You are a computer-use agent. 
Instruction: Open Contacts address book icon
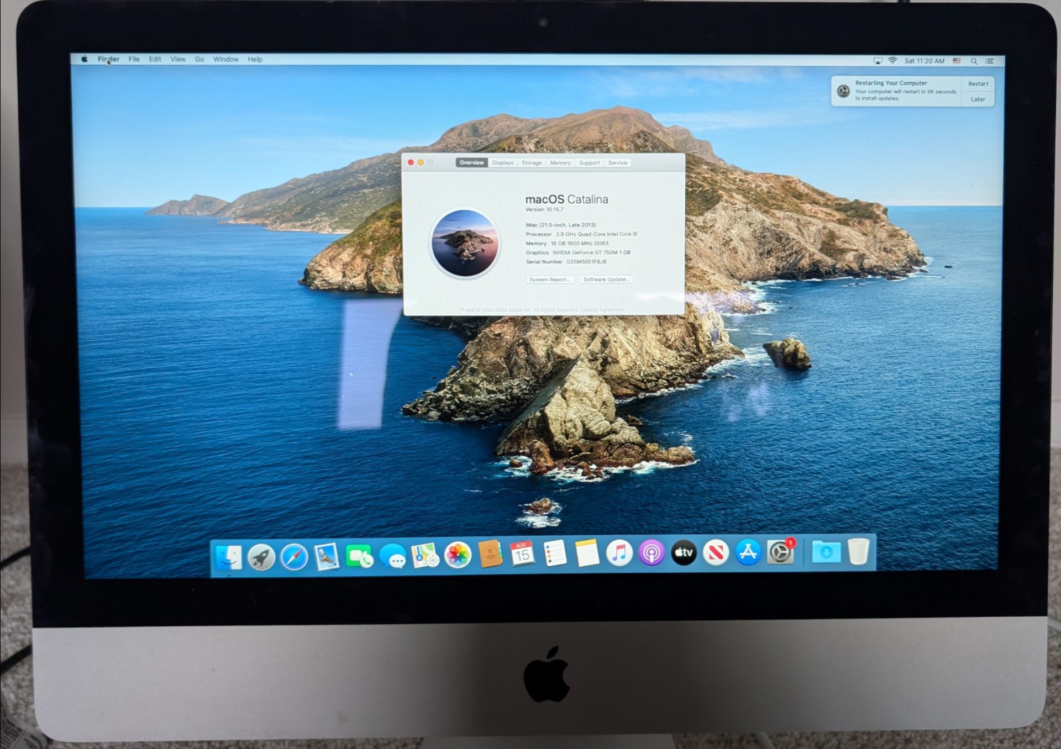point(490,554)
